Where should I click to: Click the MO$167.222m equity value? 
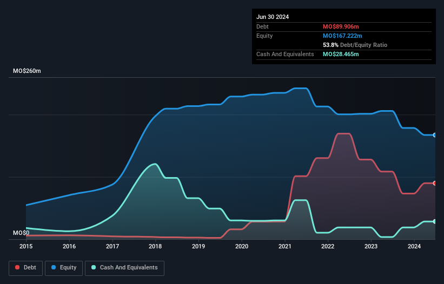point(342,36)
